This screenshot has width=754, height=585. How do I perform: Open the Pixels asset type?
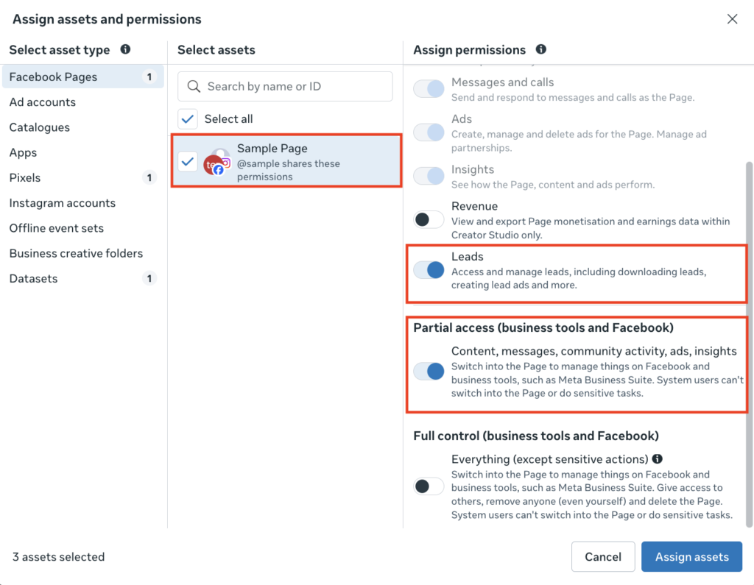click(x=25, y=177)
